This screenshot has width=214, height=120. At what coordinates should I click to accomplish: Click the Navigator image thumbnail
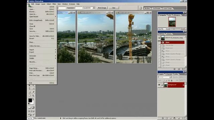click(x=172, y=22)
